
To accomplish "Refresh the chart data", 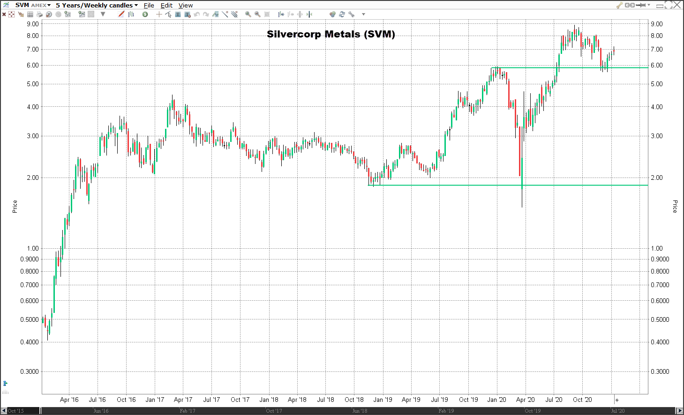I will 342,14.
